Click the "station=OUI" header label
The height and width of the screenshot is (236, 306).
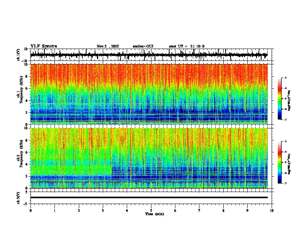coord(143,46)
